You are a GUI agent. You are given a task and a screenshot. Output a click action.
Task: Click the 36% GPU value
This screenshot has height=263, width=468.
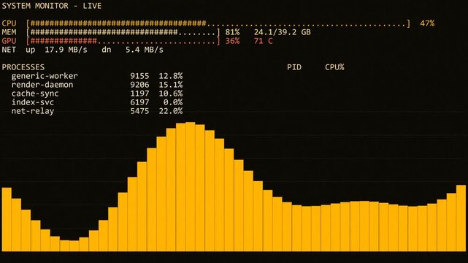[x=232, y=41]
